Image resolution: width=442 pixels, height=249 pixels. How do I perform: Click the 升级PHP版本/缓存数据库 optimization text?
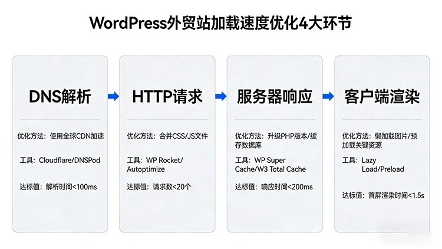275,140
